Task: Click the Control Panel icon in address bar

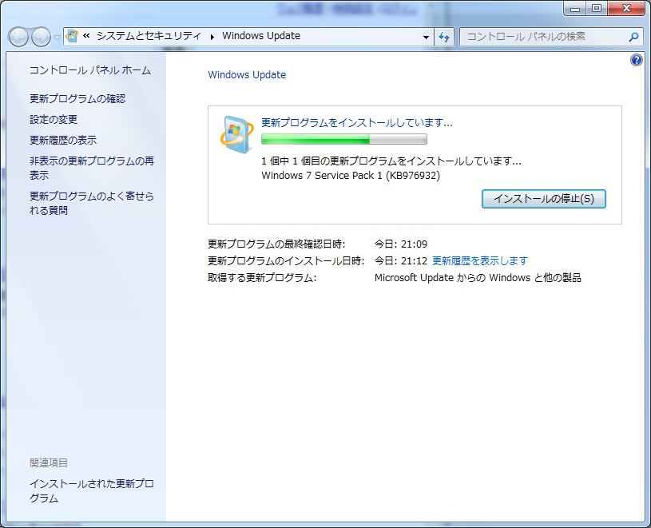Action: pyautogui.click(x=72, y=36)
